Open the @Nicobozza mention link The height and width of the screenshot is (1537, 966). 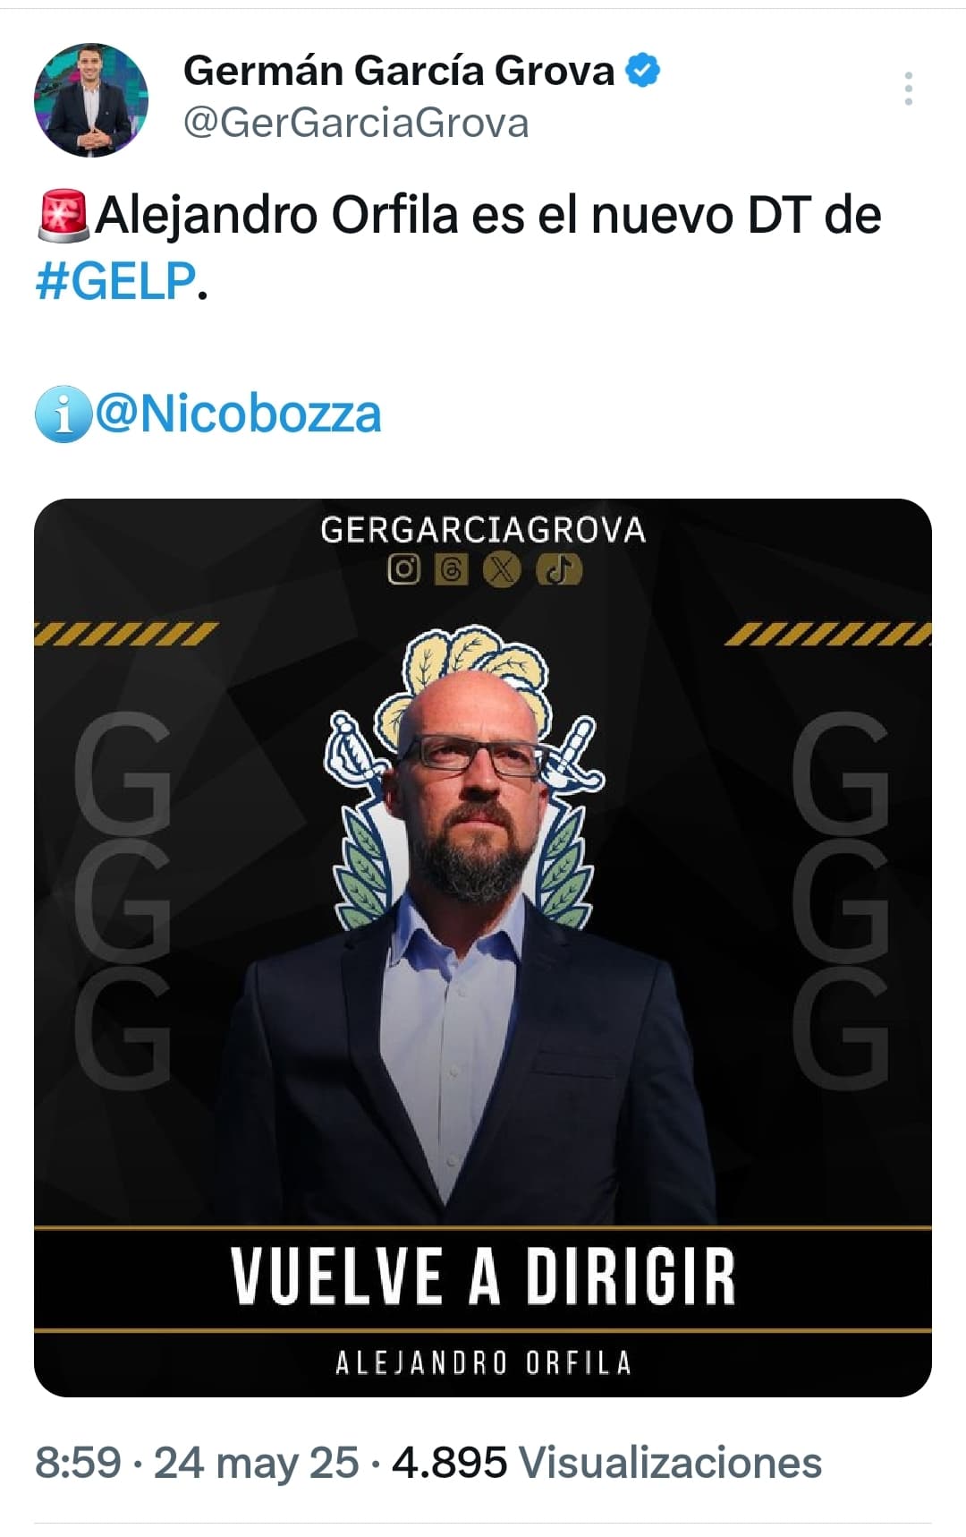238,414
